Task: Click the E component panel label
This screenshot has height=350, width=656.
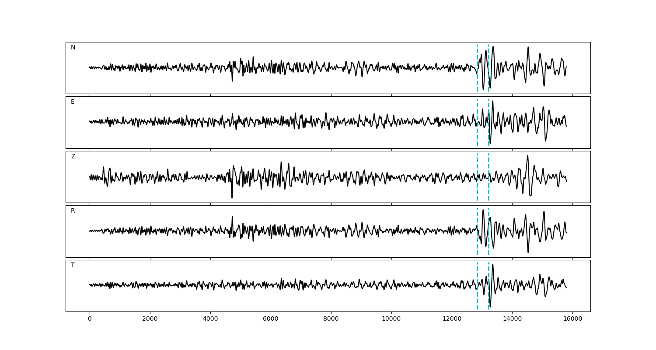Action: pos(73,102)
